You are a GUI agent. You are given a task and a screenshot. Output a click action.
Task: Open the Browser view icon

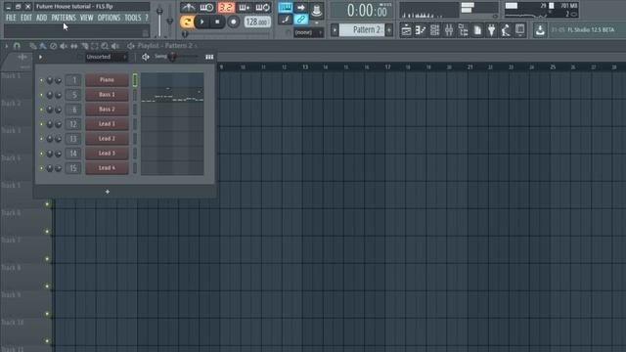pos(463,30)
